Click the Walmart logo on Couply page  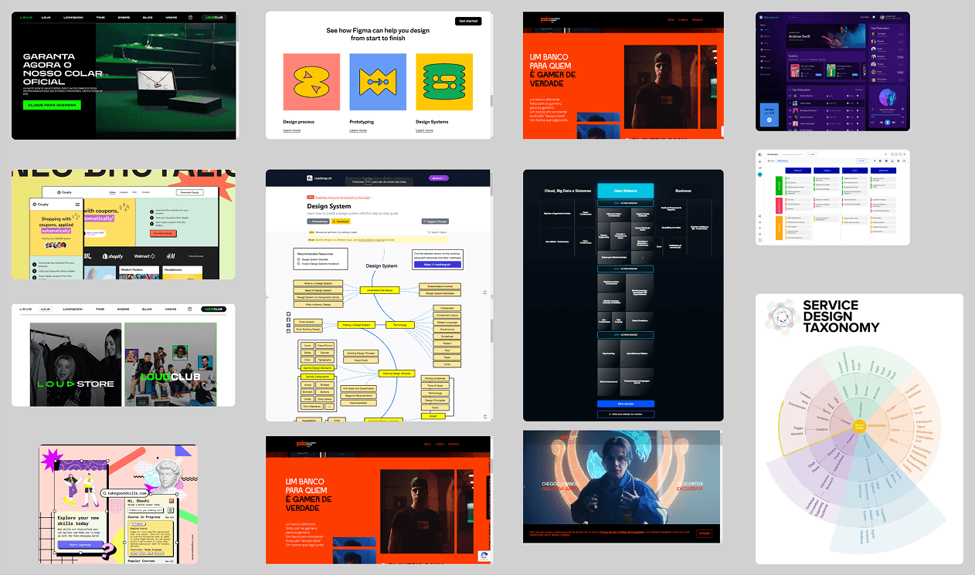[x=144, y=255]
